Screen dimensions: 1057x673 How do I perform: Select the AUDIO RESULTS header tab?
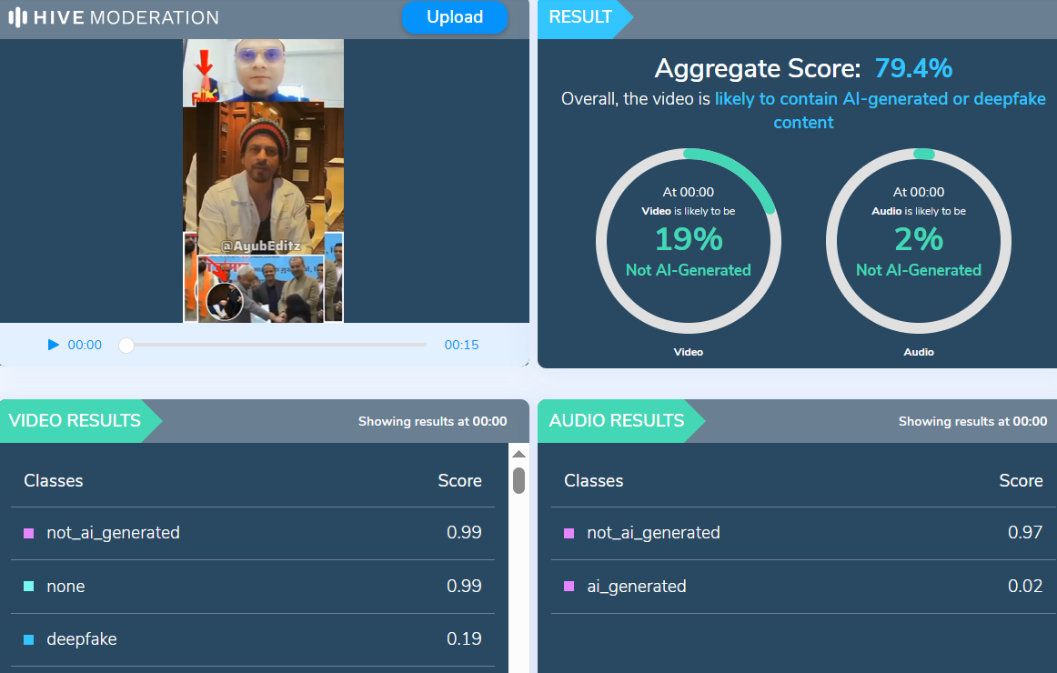[x=617, y=420]
